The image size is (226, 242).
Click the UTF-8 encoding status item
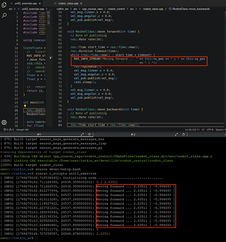(x=210, y=130)
